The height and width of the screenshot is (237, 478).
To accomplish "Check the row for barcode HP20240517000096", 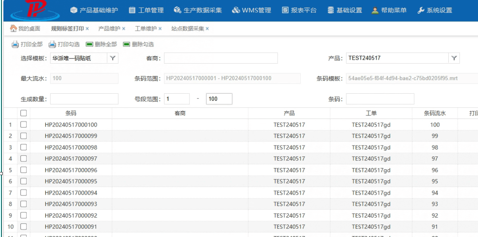I will pos(24,170).
